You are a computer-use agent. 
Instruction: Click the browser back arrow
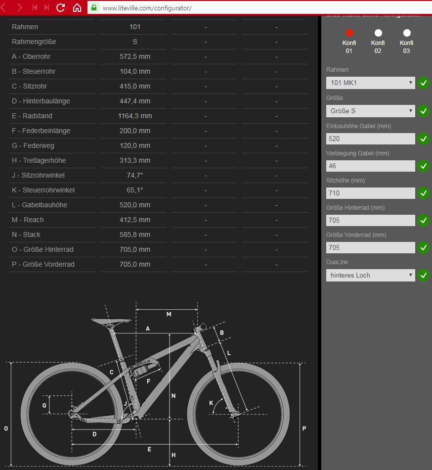point(5,7)
